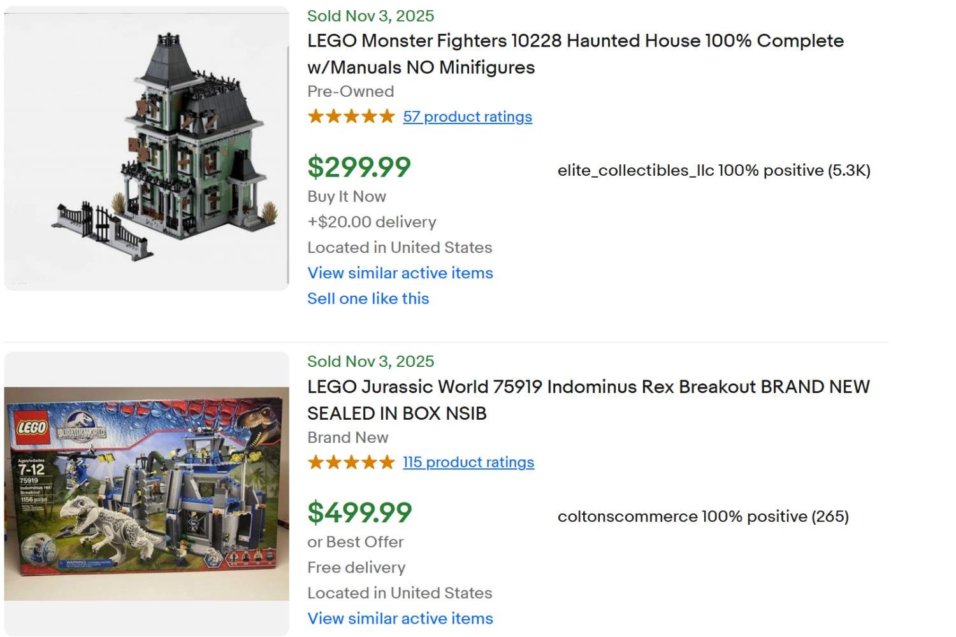View the 115 product ratings link
The image size is (956, 637).
[467, 462]
